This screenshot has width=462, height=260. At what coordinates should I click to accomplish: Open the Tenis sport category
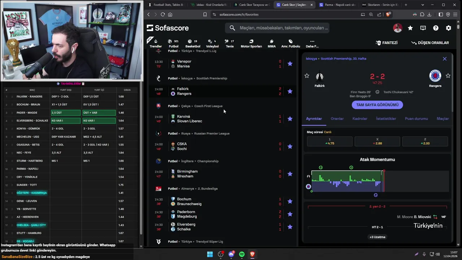pos(230,43)
